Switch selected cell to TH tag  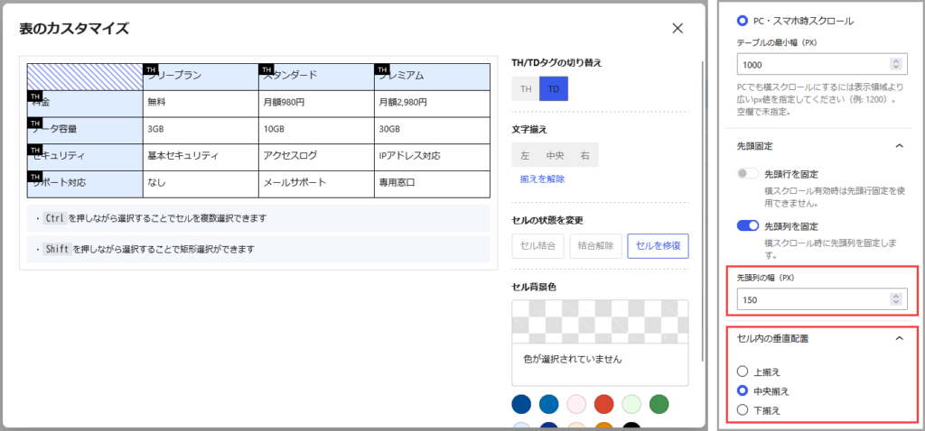(x=526, y=89)
